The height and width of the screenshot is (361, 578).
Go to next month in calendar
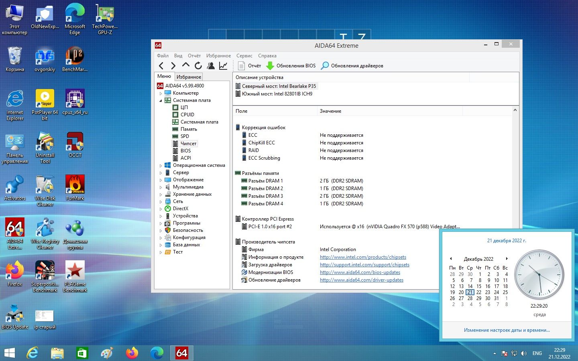point(507,259)
